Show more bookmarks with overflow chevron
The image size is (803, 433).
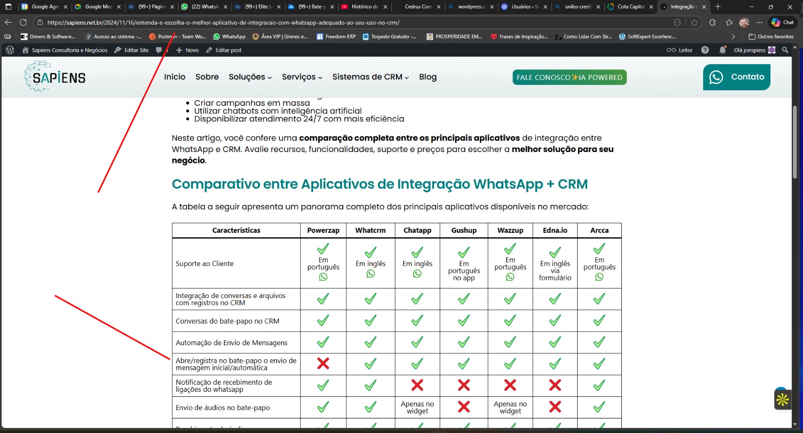(x=733, y=37)
